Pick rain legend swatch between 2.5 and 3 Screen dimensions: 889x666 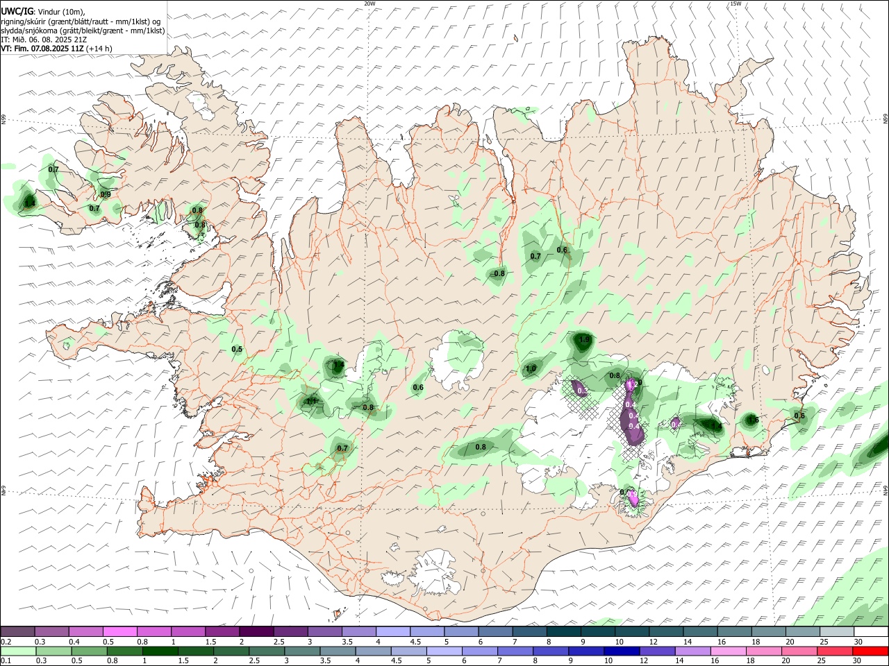coord(267,651)
